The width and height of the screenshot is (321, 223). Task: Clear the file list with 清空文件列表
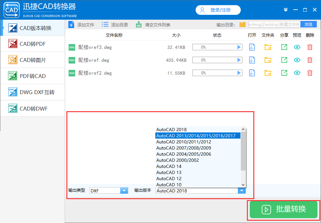coord(153,25)
